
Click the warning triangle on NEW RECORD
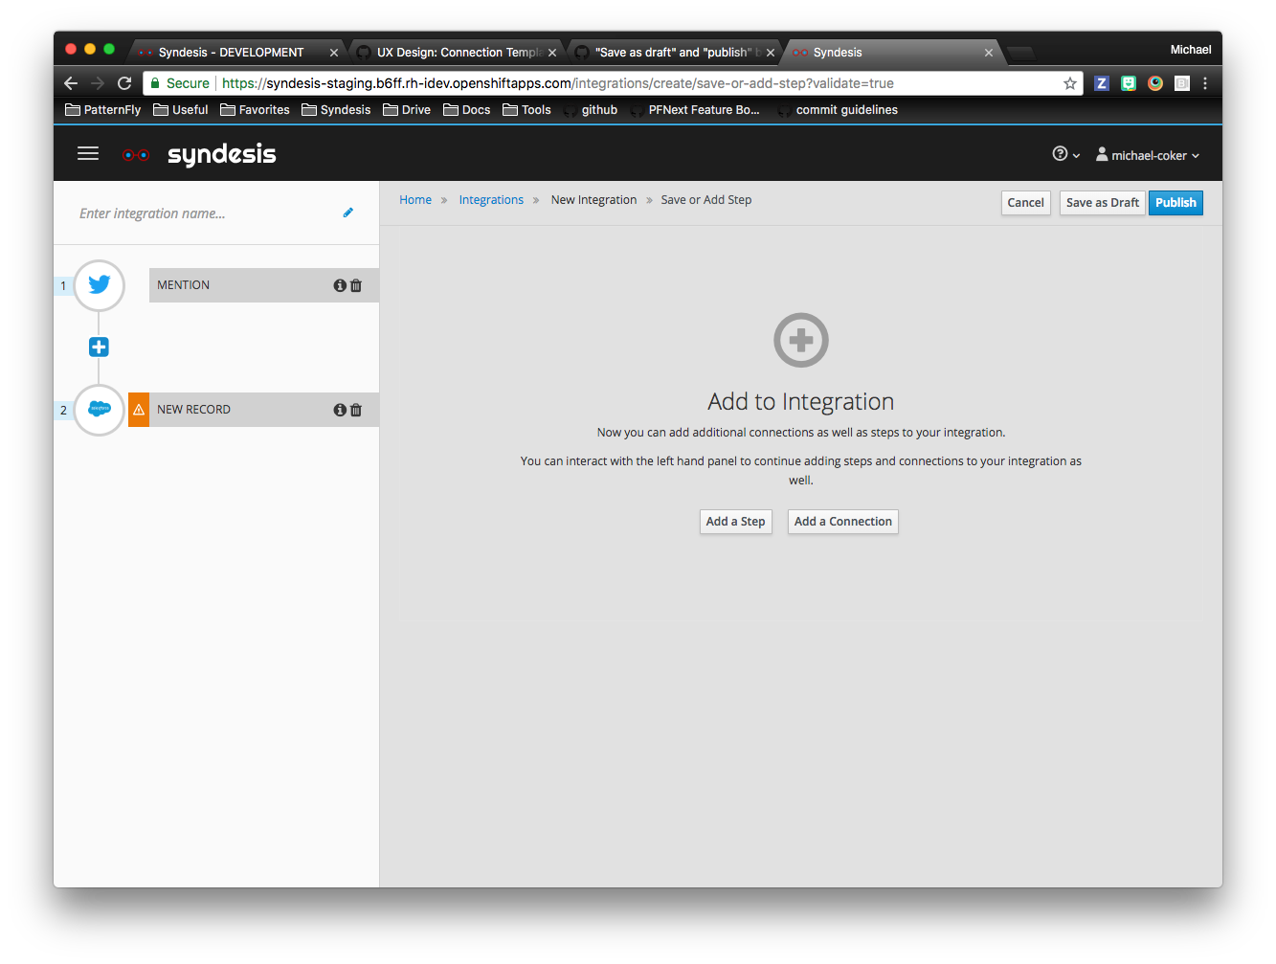pos(138,409)
